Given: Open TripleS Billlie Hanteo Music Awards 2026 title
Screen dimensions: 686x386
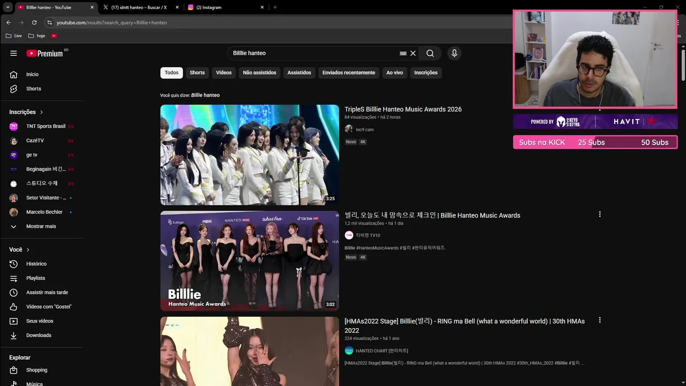Looking at the screenshot, I should click(403, 109).
